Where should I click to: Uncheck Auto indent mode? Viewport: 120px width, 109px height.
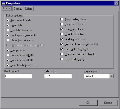click(x=7, y=20)
